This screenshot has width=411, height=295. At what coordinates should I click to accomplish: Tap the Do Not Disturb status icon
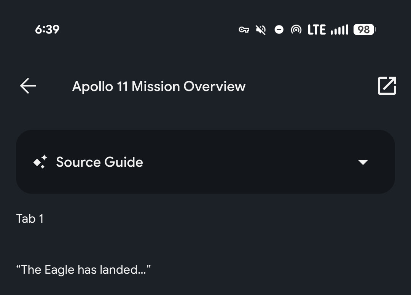(x=279, y=30)
